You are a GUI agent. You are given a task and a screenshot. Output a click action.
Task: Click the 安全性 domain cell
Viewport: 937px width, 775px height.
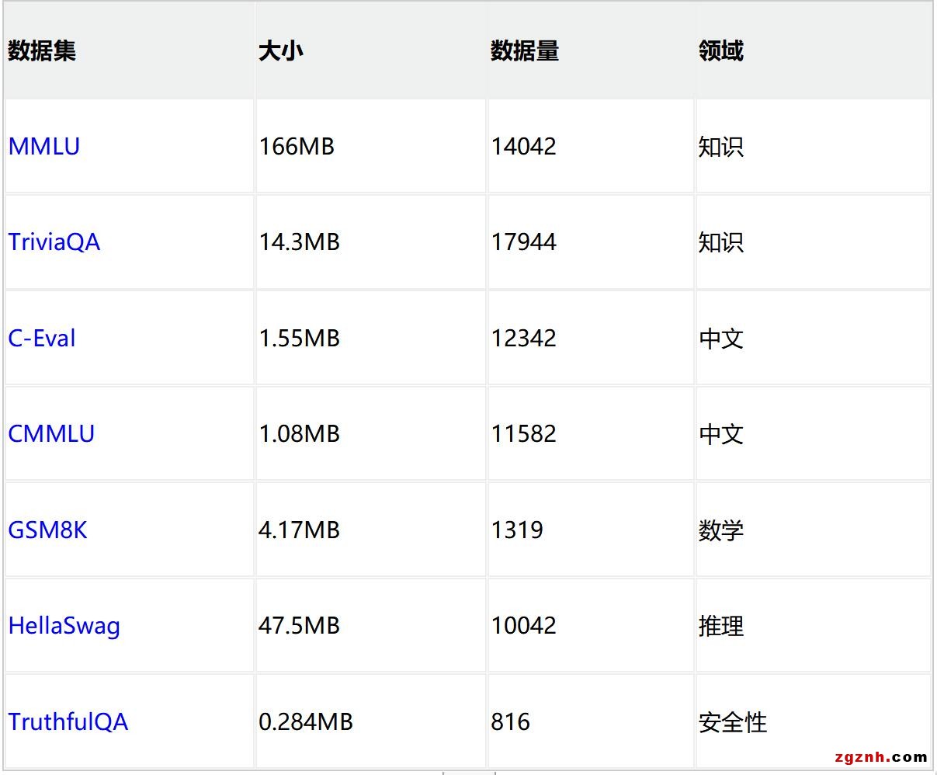[x=732, y=722]
